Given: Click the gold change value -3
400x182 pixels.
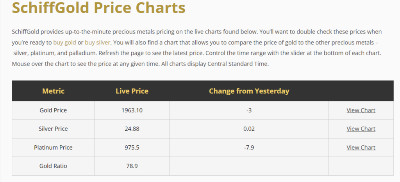Looking at the screenshot, I should point(249,110).
